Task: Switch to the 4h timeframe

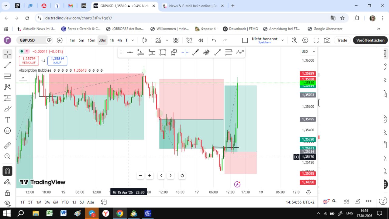Action: [x=120, y=40]
